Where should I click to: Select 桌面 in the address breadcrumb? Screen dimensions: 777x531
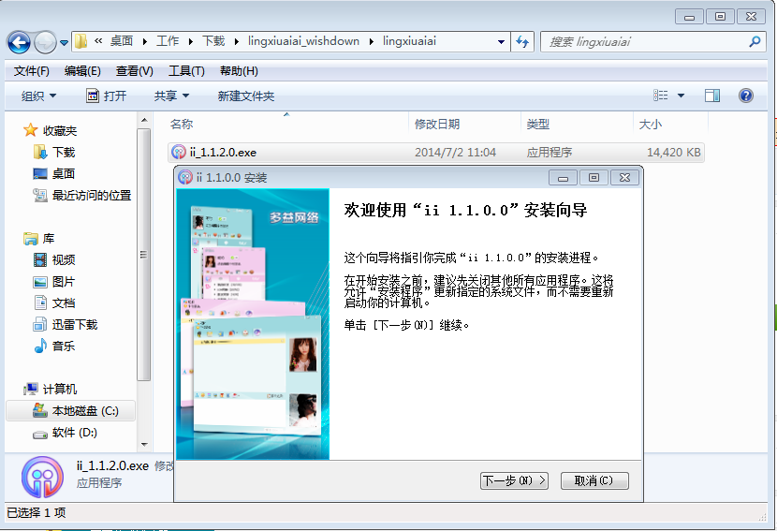pyautogui.click(x=122, y=41)
